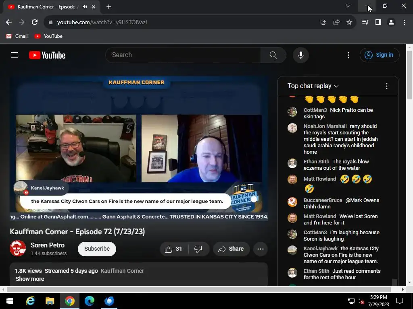Go to YouTube home via the logo

pos(47,55)
